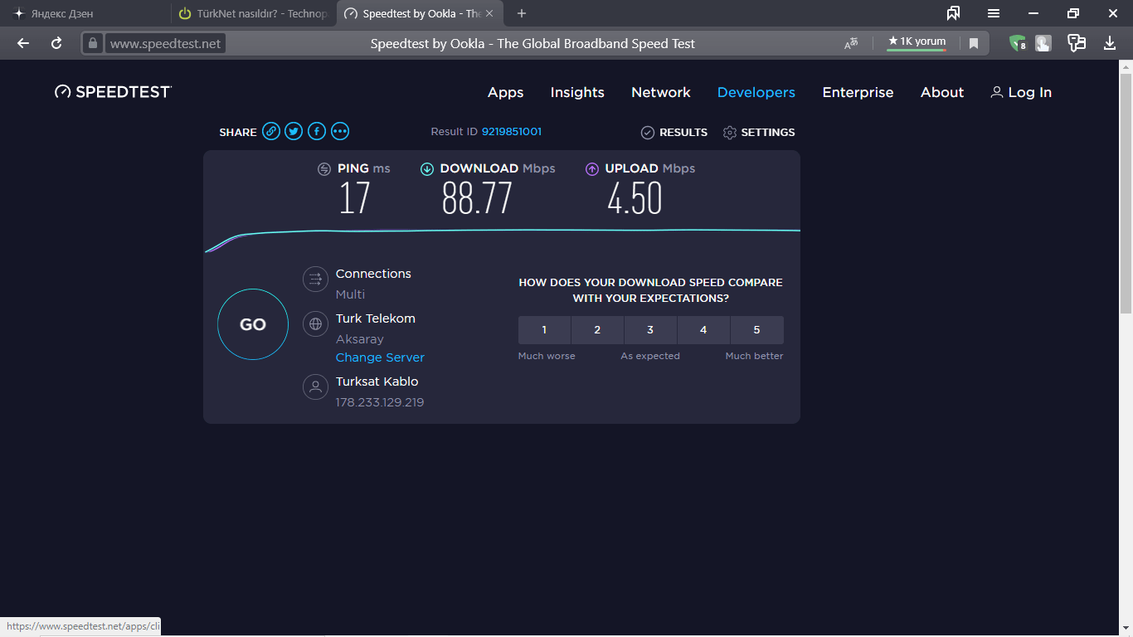Rate download speed as 4
The height and width of the screenshot is (637, 1133).
click(703, 330)
